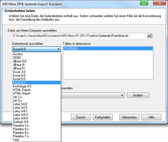Screen dimensions: 168x142
Task: Select Paradox 5.x format
Action: [x=37, y=132]
